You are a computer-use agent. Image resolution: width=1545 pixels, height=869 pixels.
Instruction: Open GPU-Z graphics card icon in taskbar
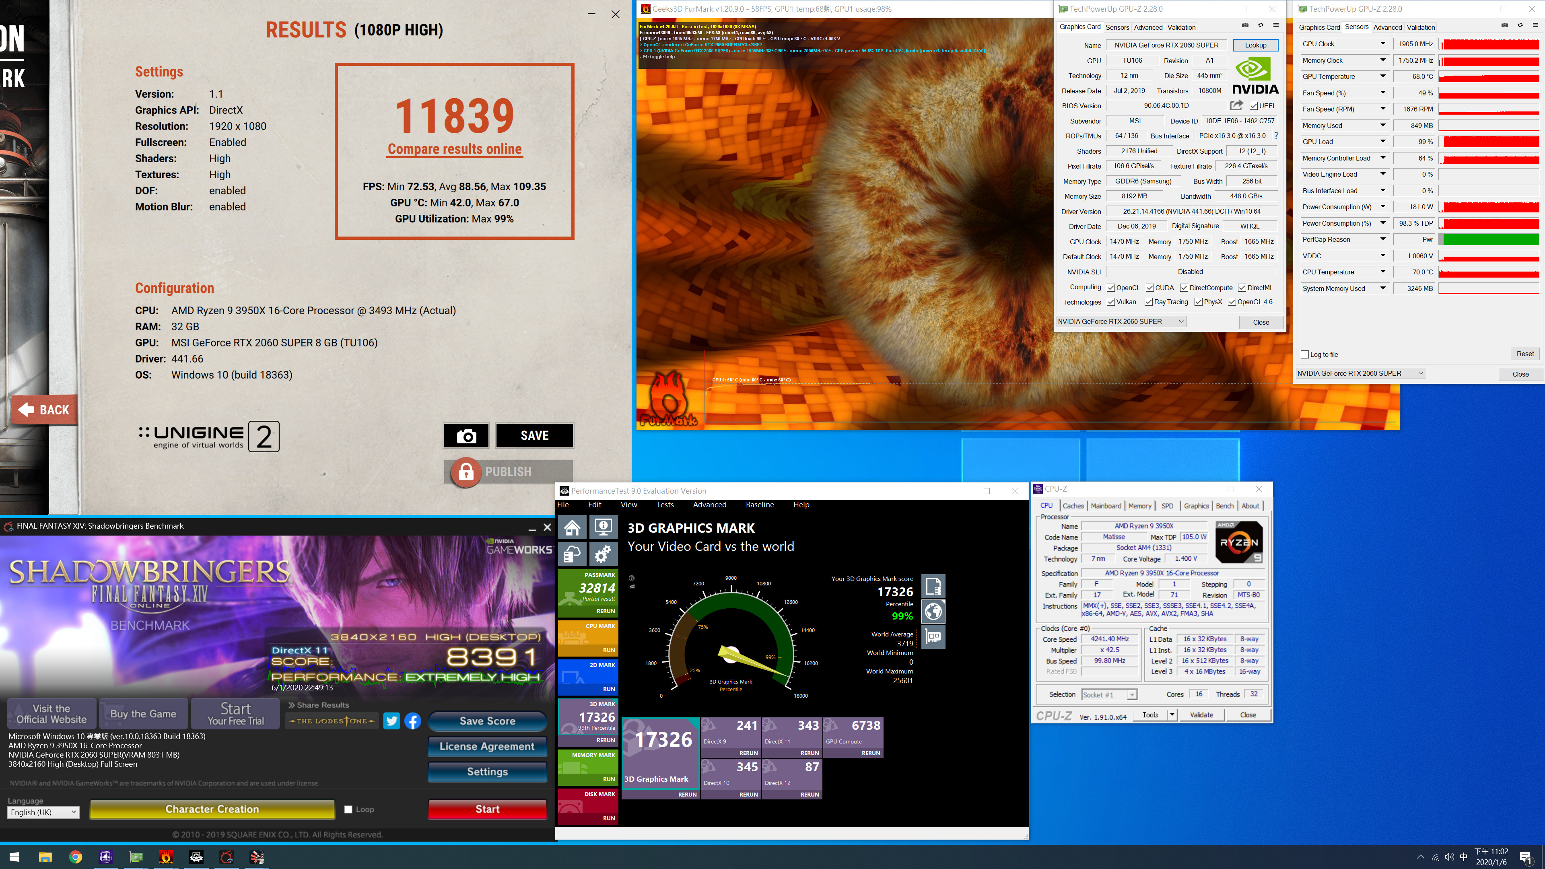point(136,857)
